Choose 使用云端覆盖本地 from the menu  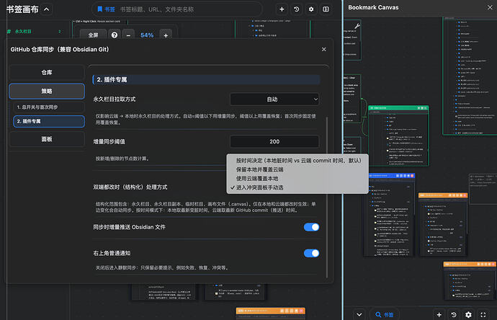(x=297, y=179)
